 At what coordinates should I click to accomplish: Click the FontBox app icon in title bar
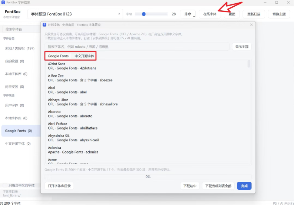[3, 3]
